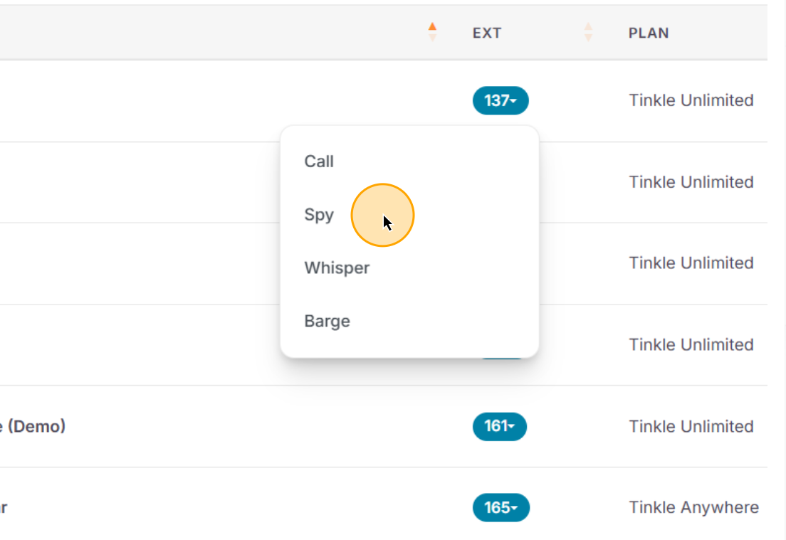Select the Whisper option
The height and width of the screenshot is (540, 786).
pyautogui.click(x=337, y=268)
